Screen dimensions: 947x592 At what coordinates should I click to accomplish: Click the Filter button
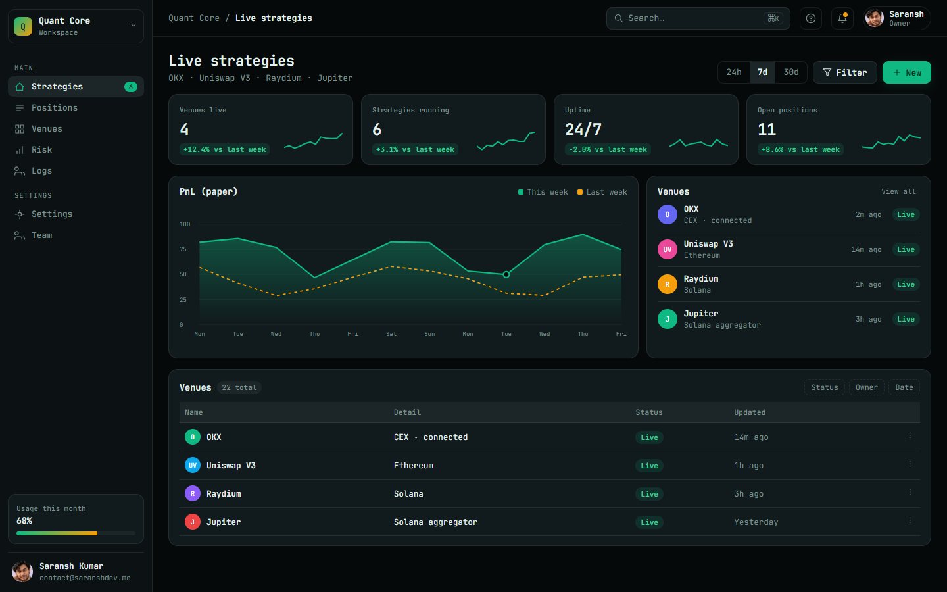click(x=845, y=72)
